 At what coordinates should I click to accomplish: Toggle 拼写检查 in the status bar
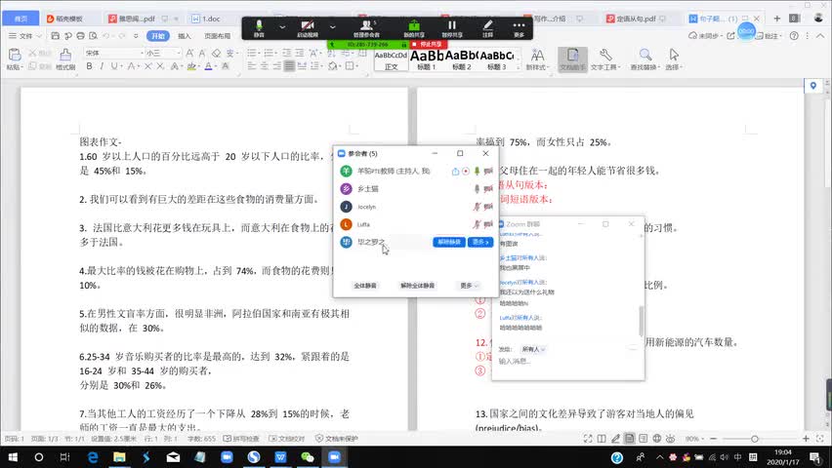tap(241, 439)
